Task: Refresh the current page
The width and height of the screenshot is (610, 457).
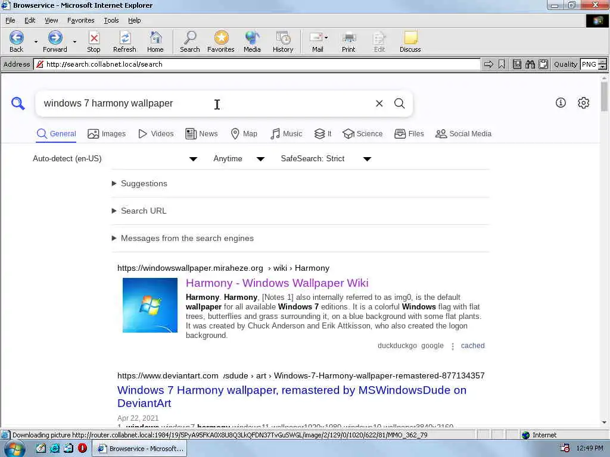Action: tap(125, 42)
